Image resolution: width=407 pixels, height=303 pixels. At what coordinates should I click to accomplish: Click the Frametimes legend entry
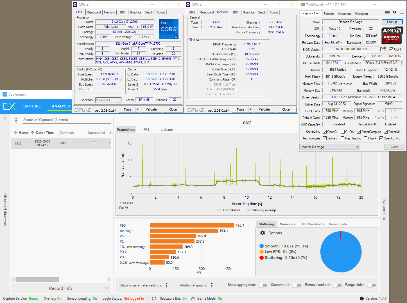(229, 210)
